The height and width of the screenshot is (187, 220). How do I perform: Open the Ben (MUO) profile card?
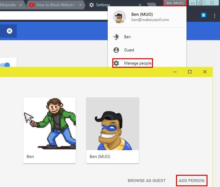[x=113, y=130]
